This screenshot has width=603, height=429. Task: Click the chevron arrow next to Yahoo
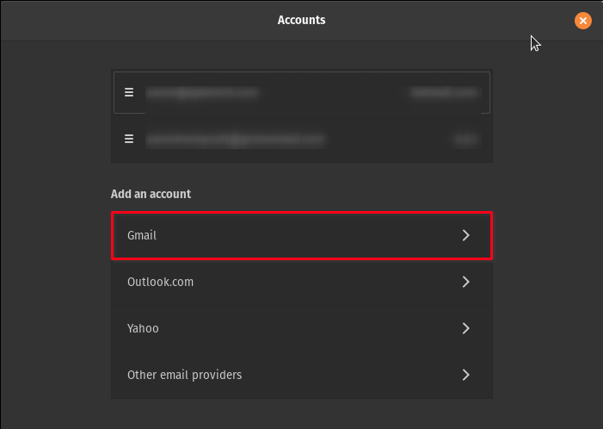465,328
